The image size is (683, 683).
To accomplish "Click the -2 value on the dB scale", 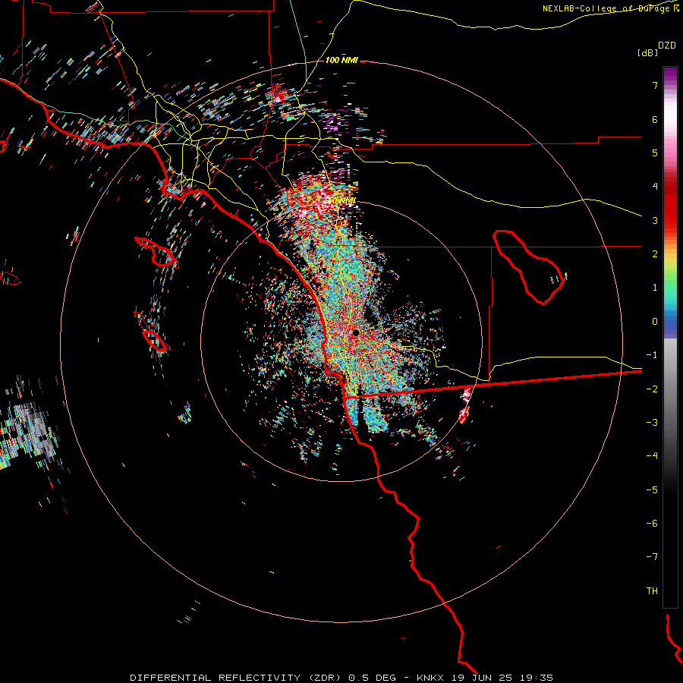I will coord(652,389).
